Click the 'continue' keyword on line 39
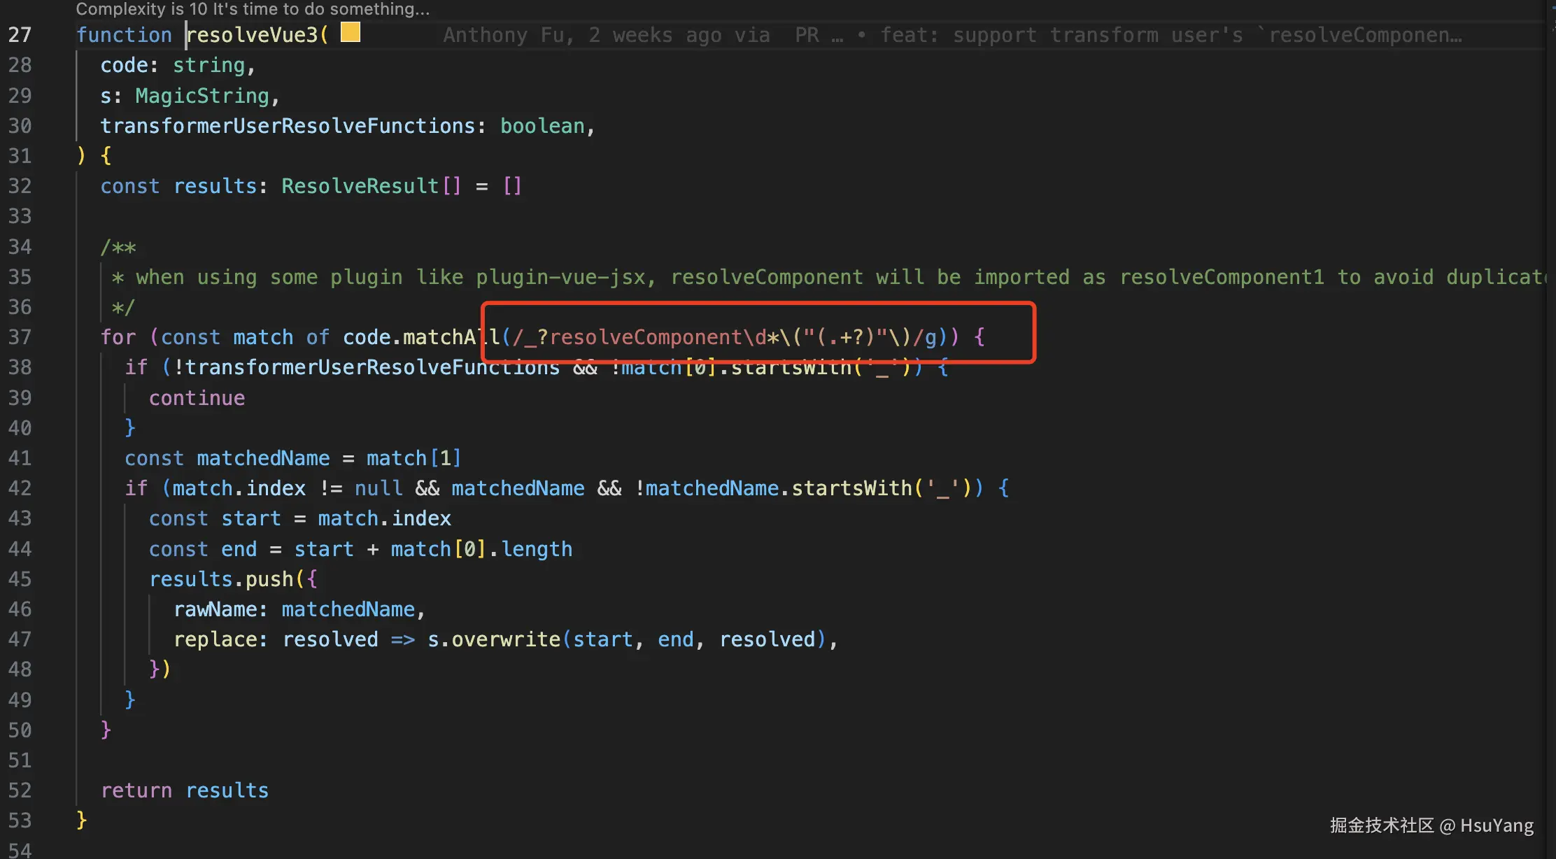 (x=197, y=398)
